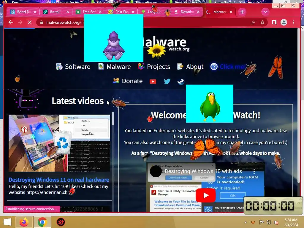
Task: Close the Malware tab
Action: (x=231, y=12)
